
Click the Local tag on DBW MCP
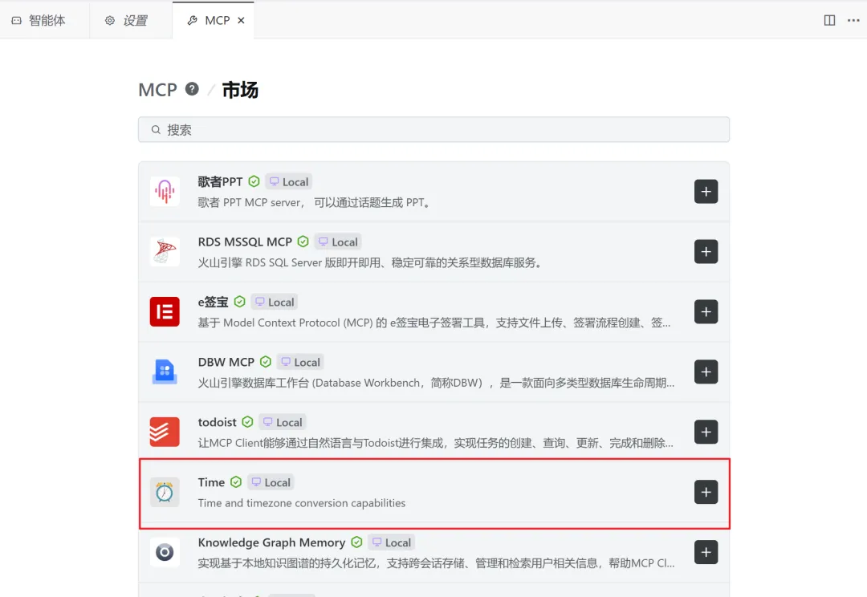300,363
